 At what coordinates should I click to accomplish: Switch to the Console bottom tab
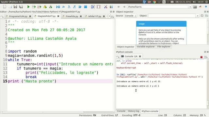[121, 111]
